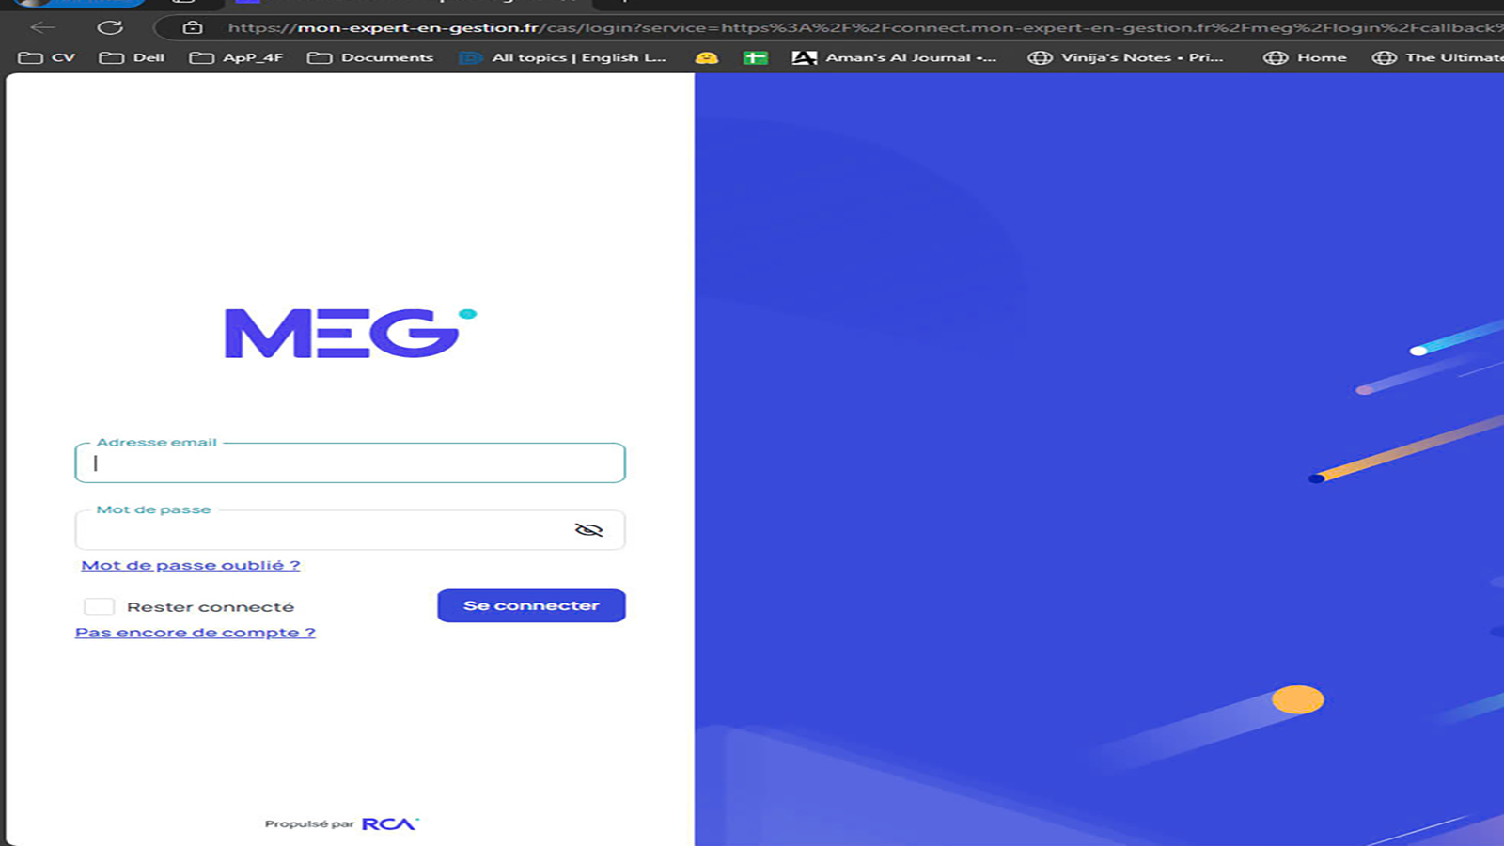Image resolution: width=1504 pixels, height=846 pixels.
Task: Enable the Rester connecté checkbox
Action: pyautogui.click(x=99, y=606)
